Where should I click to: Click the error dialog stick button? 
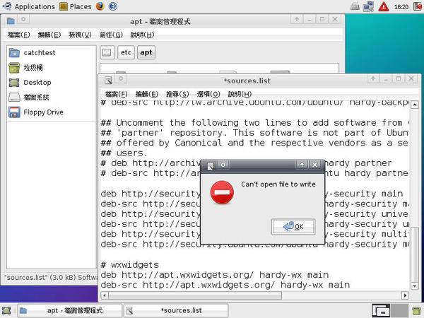pos(223,165)
